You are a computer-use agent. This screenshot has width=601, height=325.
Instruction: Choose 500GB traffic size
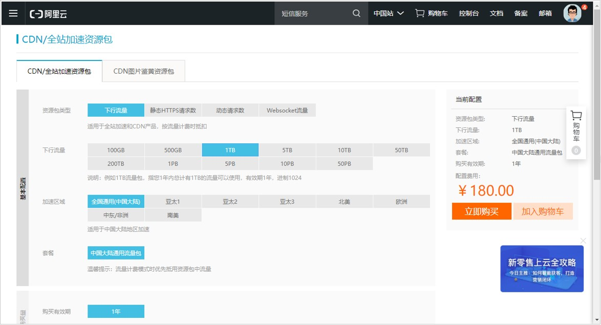coord(173,150)
